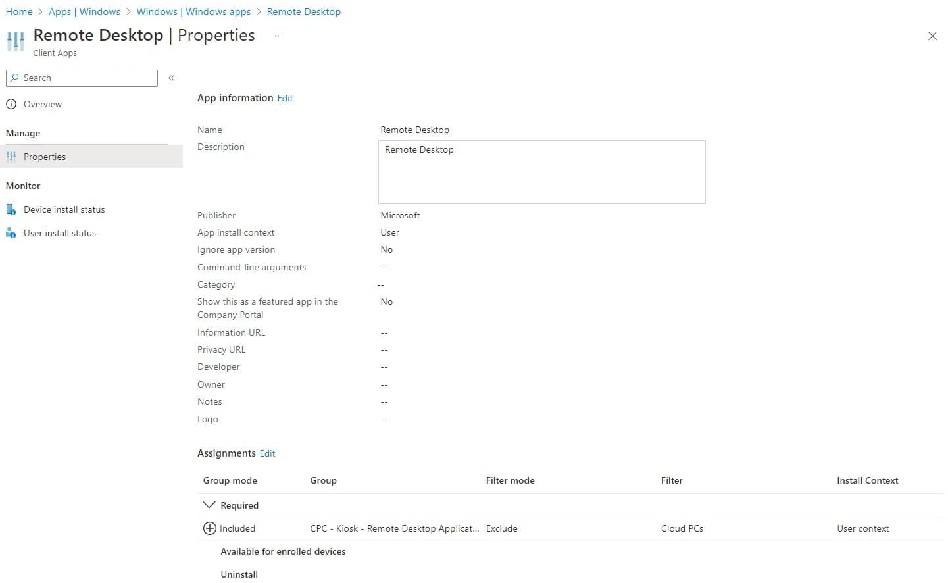Close the Properties blade
Image resolution: width=948 pixels, height=583 pixels.
click(x=932, y=36)
